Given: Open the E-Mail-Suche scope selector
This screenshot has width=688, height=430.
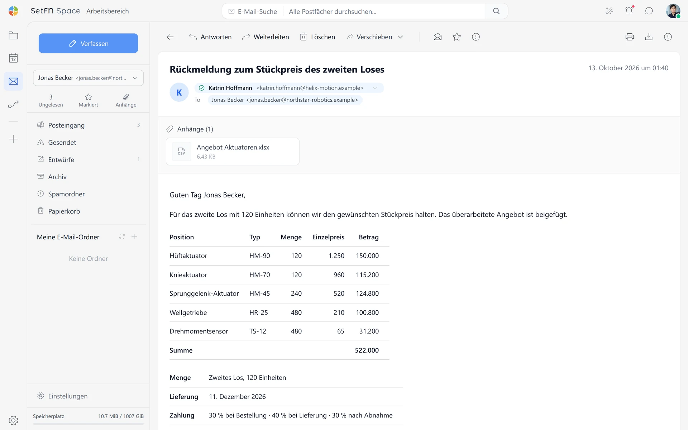Looking at the screenshot, I should point(253,11).
